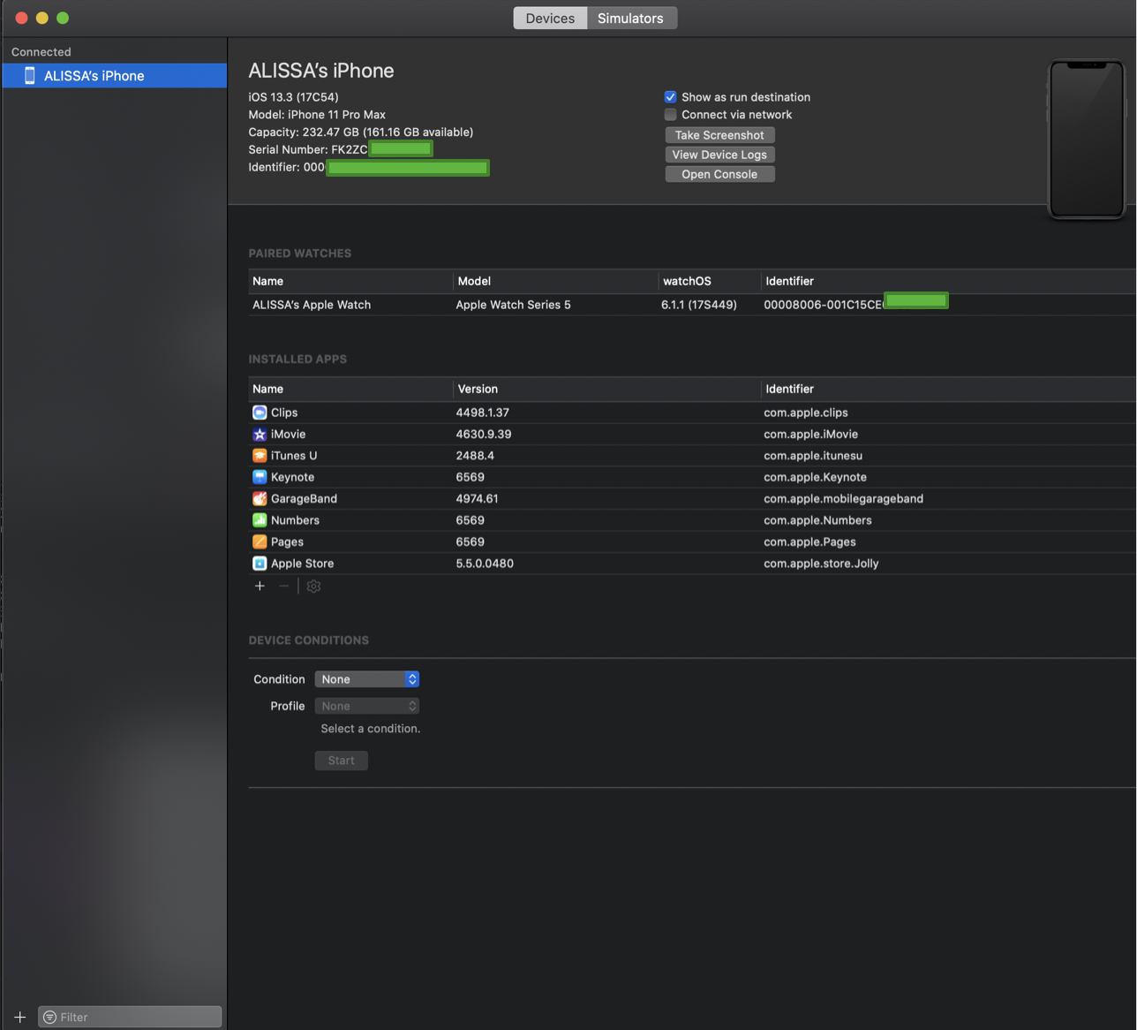Click identifier com.apple.store.Jolly
This screenshot has width=1137, height=1030.
[821, 564]
